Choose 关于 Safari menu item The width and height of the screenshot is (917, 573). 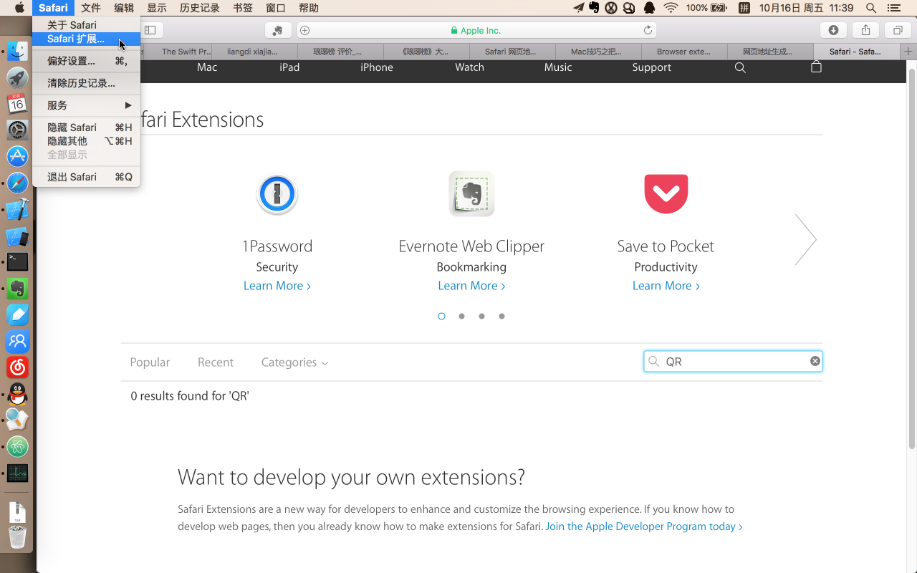pyautogui.click(x=86, y=25)
